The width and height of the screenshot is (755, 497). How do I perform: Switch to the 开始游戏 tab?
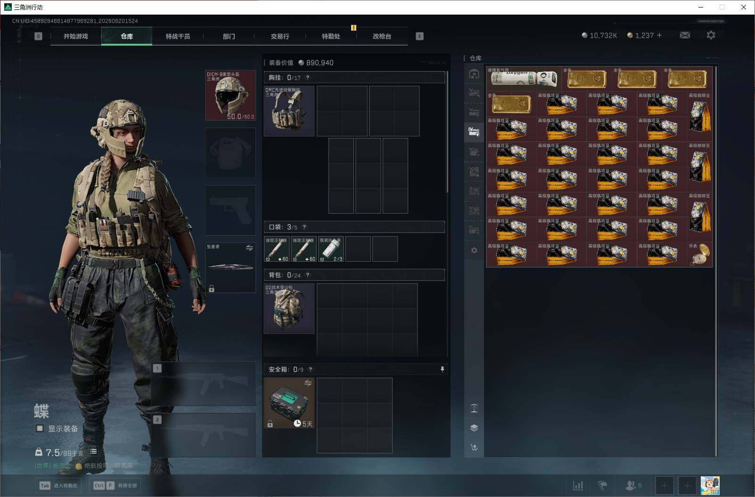click(76, 36)
